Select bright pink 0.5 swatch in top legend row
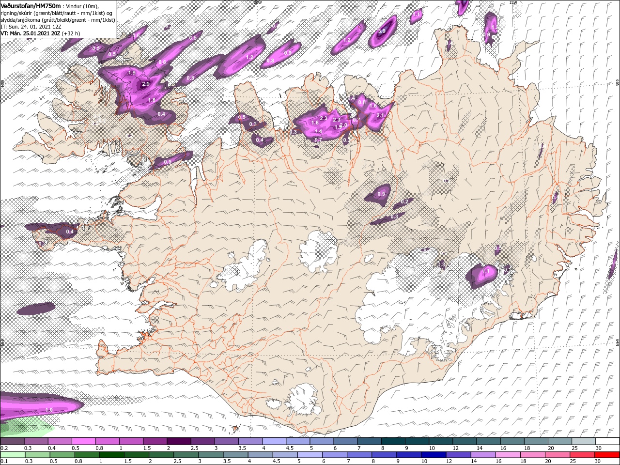 tap(83, 441)
